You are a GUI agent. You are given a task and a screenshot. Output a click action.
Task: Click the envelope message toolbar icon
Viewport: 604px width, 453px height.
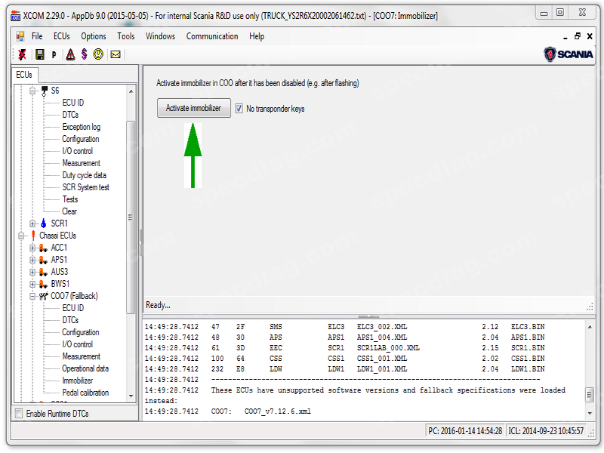[x=116, y=54]
